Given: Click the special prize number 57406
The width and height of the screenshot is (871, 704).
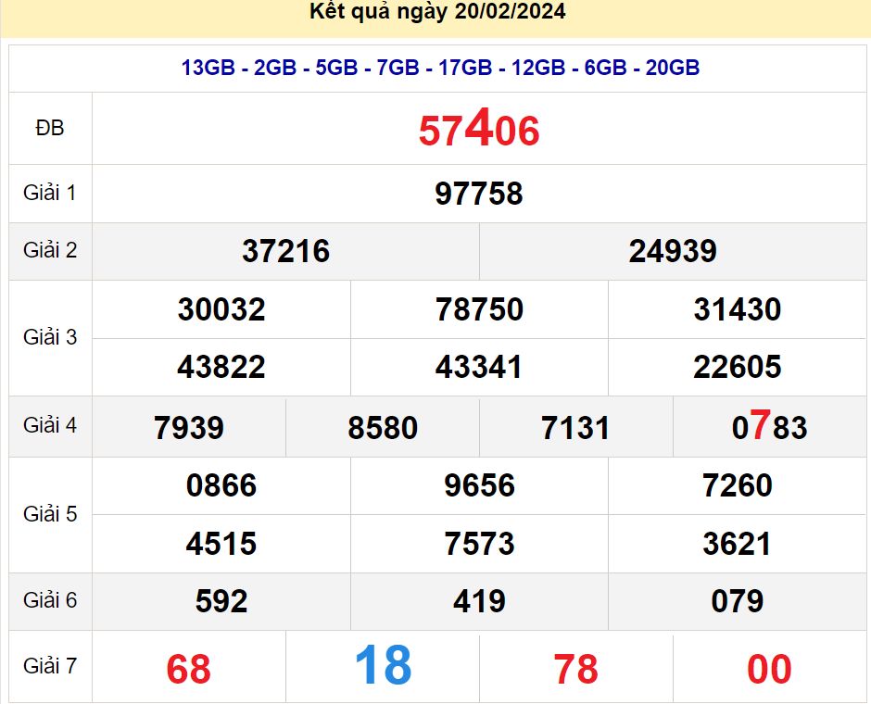Looking at the screenshot, I should 479,131.
